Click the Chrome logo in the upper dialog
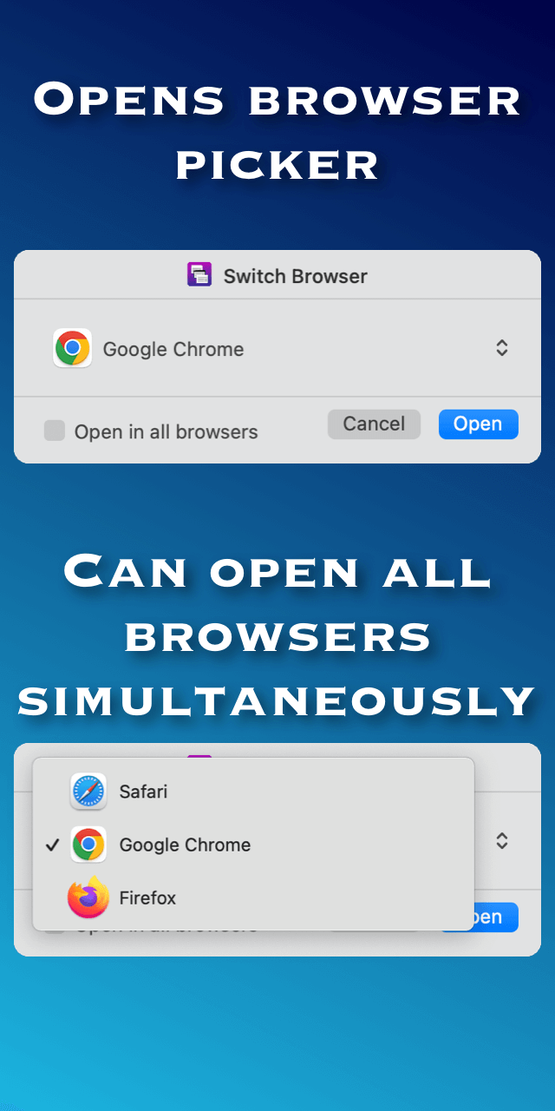Viewport: 555px width, 1111px height. (72, 348)
